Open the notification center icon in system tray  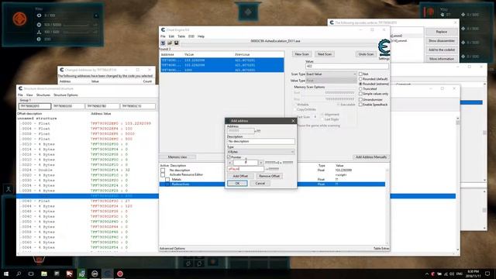click(x=487, y=274)
